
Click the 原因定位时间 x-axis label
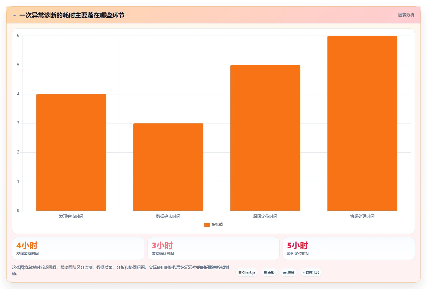[x=265, y=216]
